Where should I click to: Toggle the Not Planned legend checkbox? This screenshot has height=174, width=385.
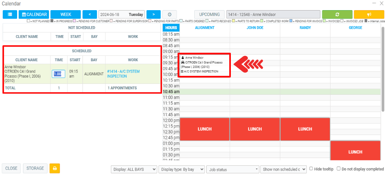point(29,21)
